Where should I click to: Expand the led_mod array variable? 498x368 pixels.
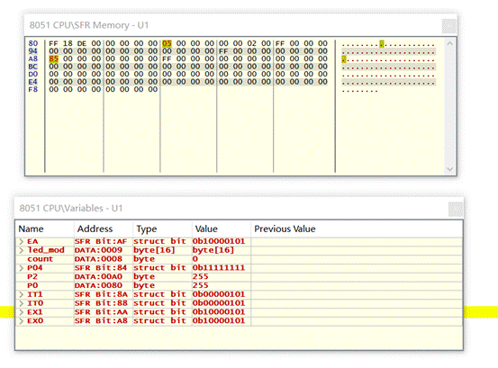coord(22,250)
